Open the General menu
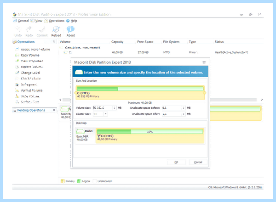This screenshot has width=276, height=202. click(21, 21)
